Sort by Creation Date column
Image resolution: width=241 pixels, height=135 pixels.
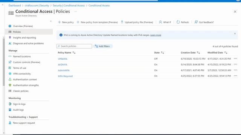coord(190,52)
